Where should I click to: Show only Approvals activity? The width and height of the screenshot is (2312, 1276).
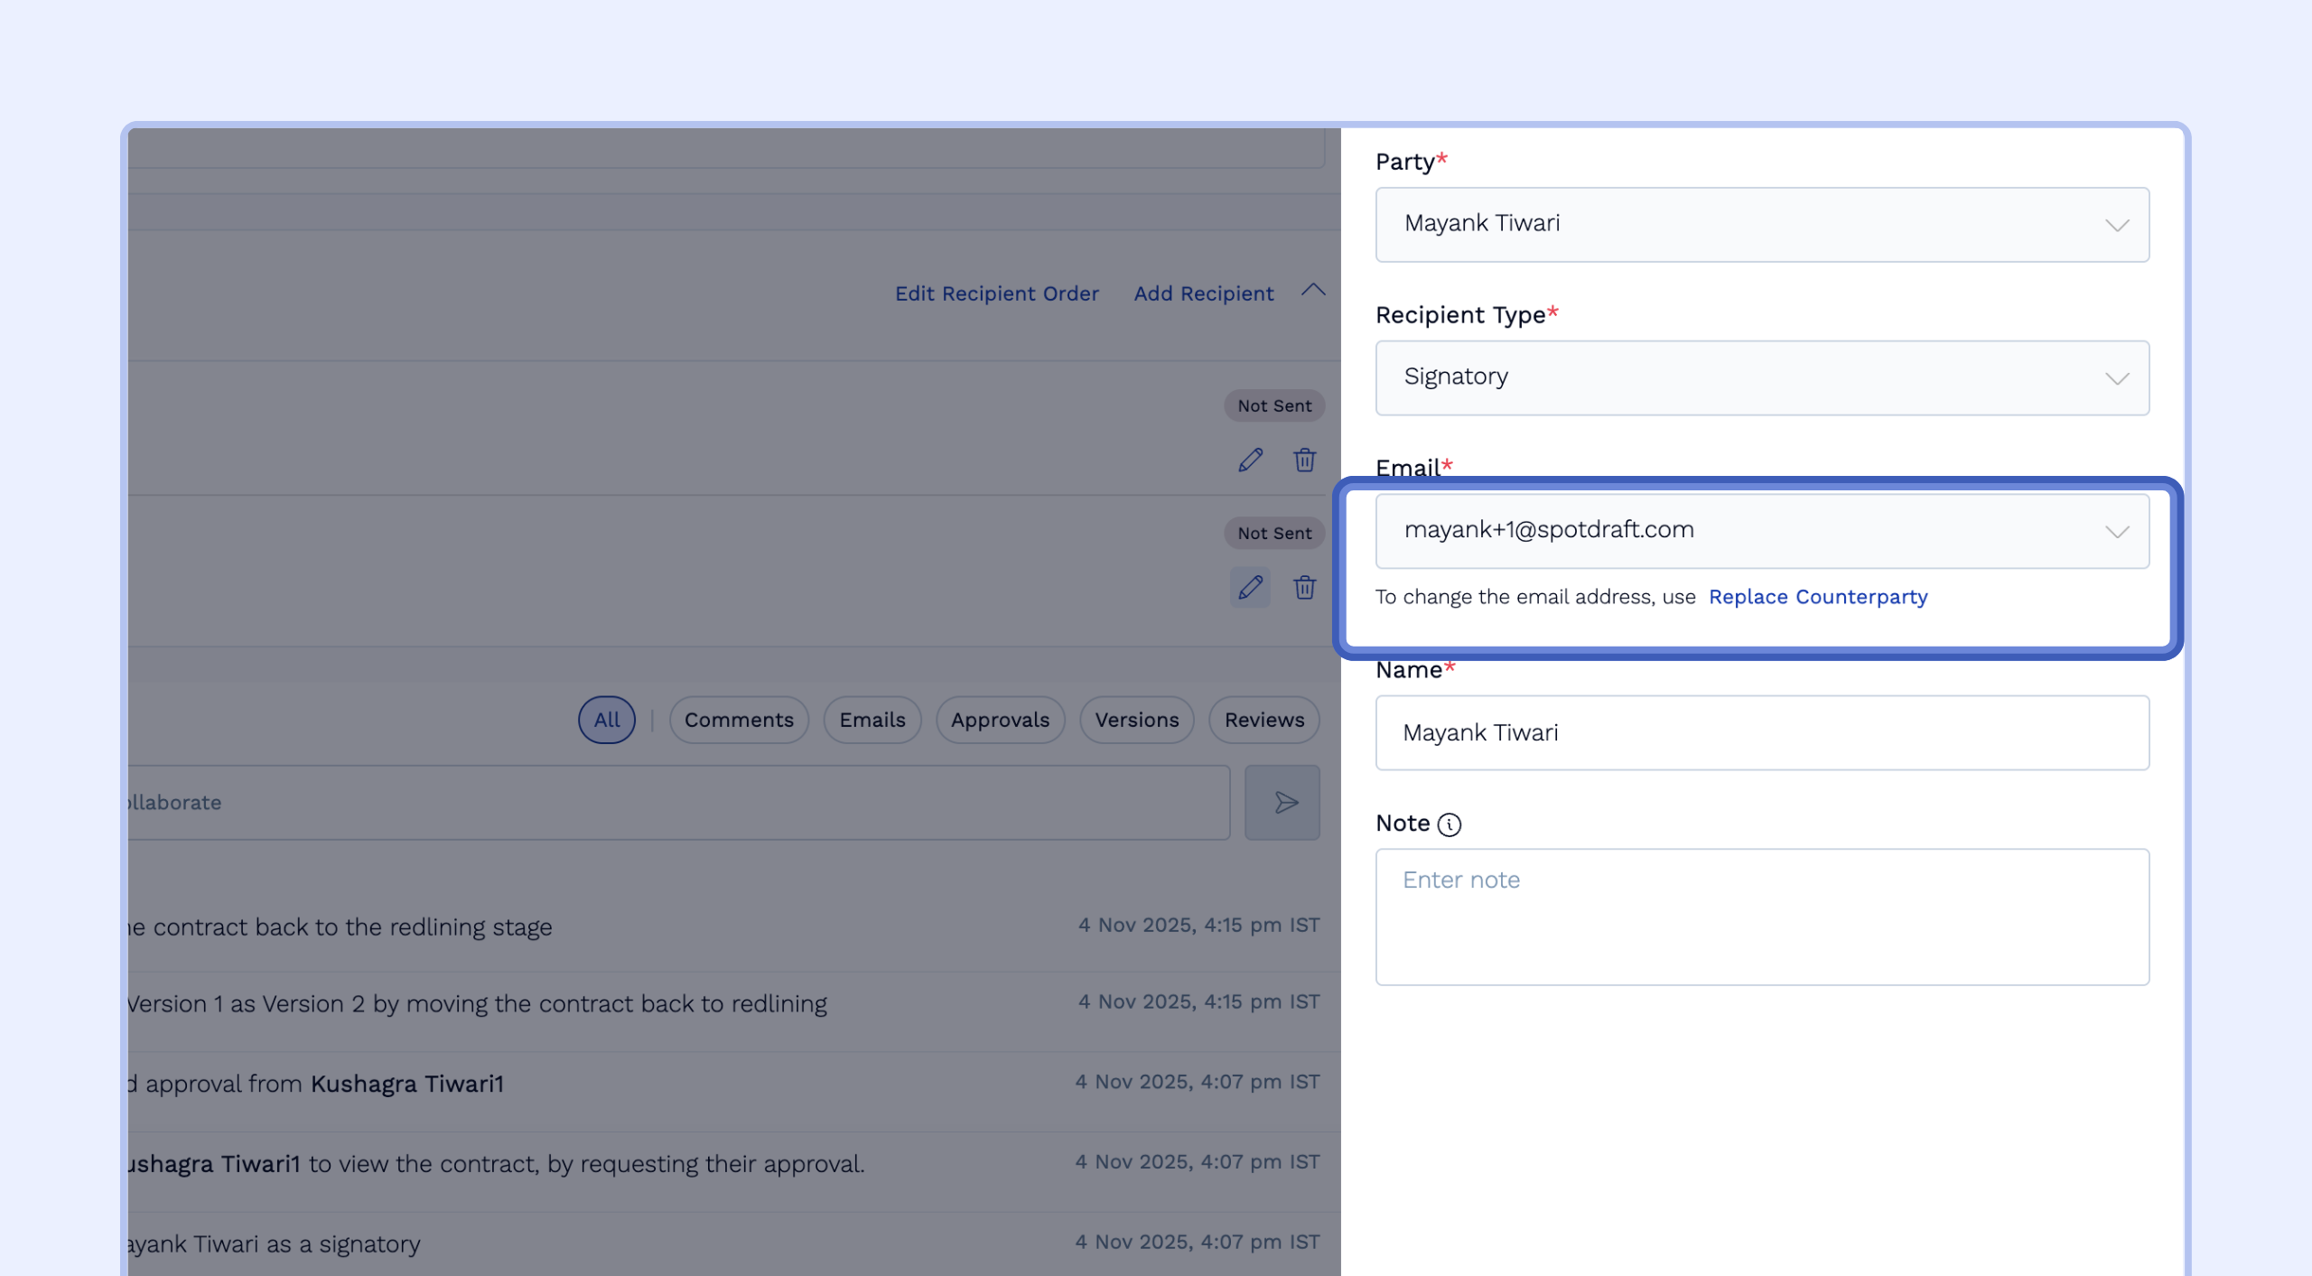click(x=1000, y=720)
